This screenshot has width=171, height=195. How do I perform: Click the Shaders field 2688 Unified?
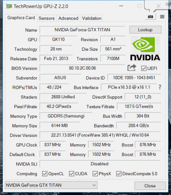[x=63, y=97]
